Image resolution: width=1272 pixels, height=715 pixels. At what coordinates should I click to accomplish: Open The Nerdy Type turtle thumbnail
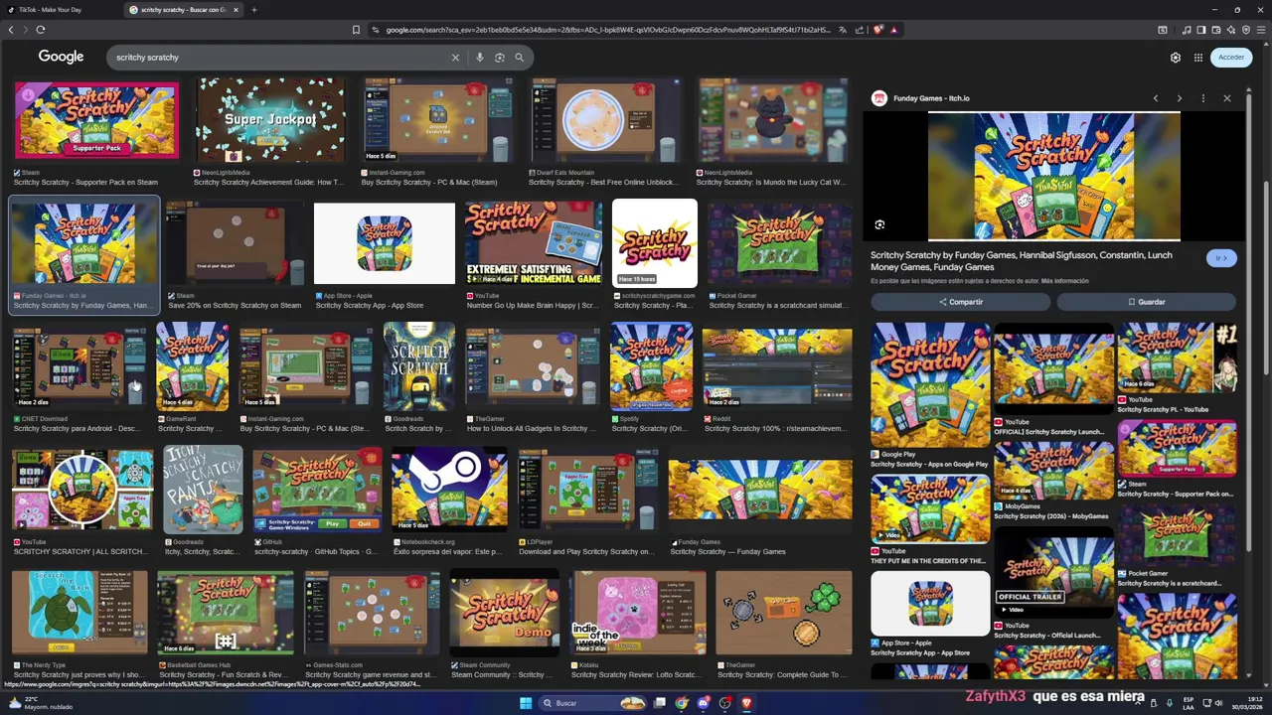pyautogui.click(x=79, y=613)
